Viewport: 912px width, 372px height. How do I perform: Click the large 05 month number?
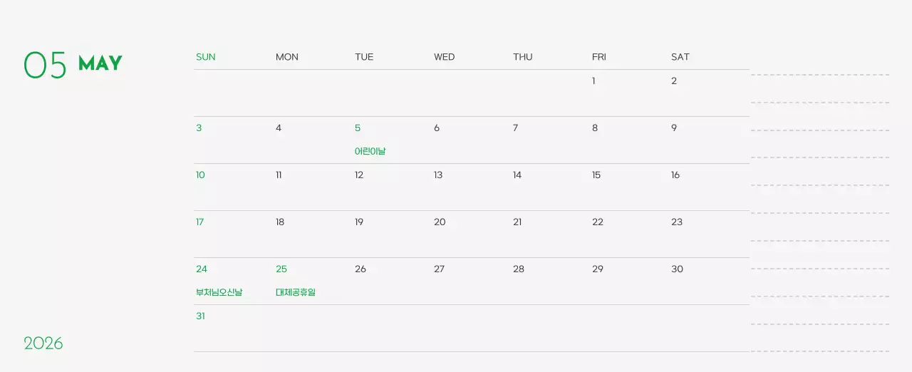[45, 65]
